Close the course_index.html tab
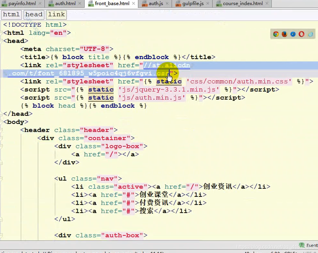Image resolution: width=318 pixels, height=253 pixels. pos(267,4)
